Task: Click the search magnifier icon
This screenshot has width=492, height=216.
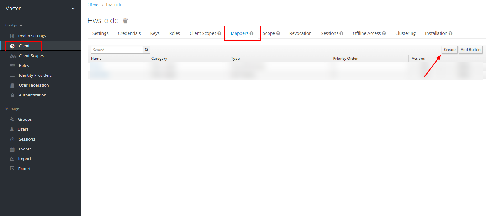Action: tap(147, 50)
